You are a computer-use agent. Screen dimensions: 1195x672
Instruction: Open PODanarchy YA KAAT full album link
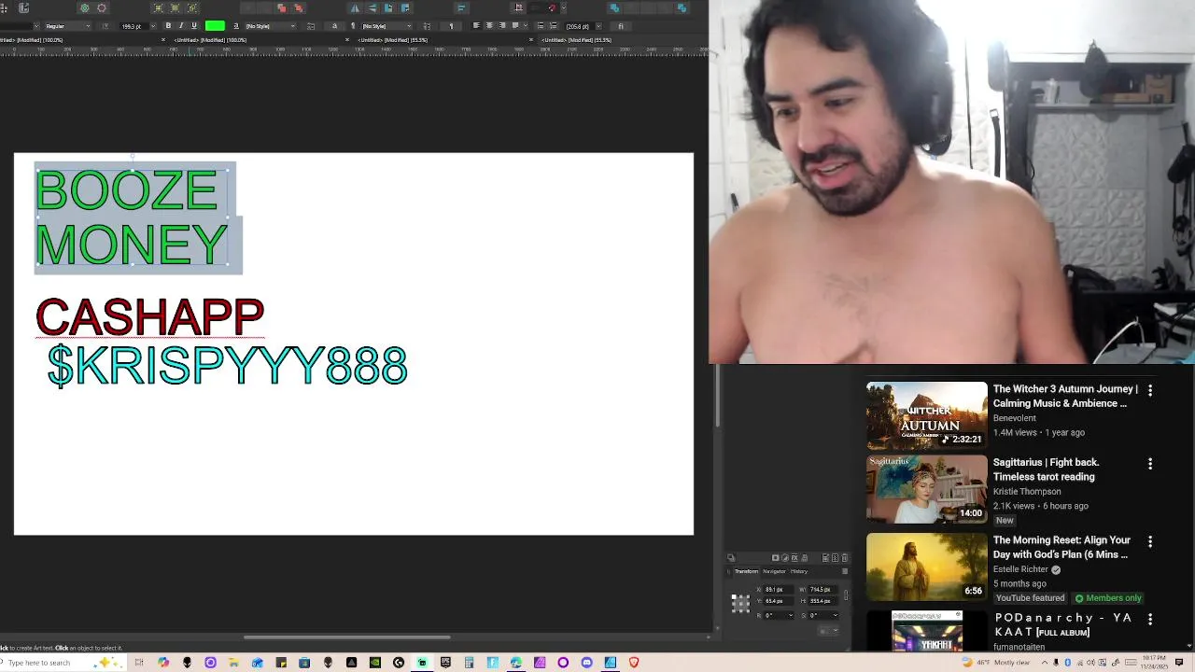1063,624
